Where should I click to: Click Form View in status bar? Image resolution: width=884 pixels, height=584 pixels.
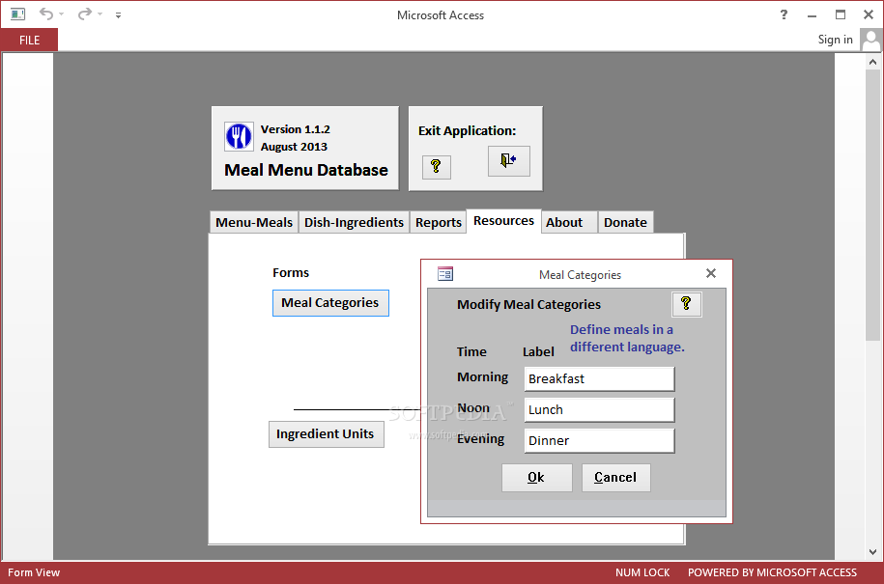pyautogui.click(x=34, y=572)
